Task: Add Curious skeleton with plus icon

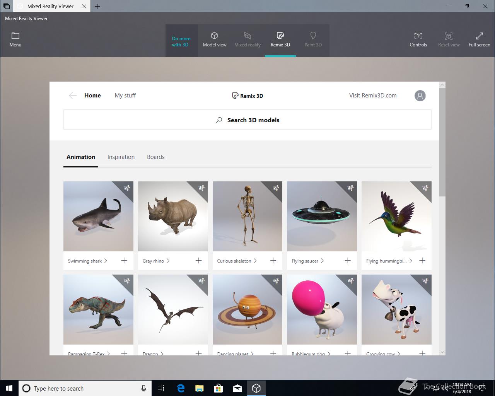Action: [x=273, y=261]
